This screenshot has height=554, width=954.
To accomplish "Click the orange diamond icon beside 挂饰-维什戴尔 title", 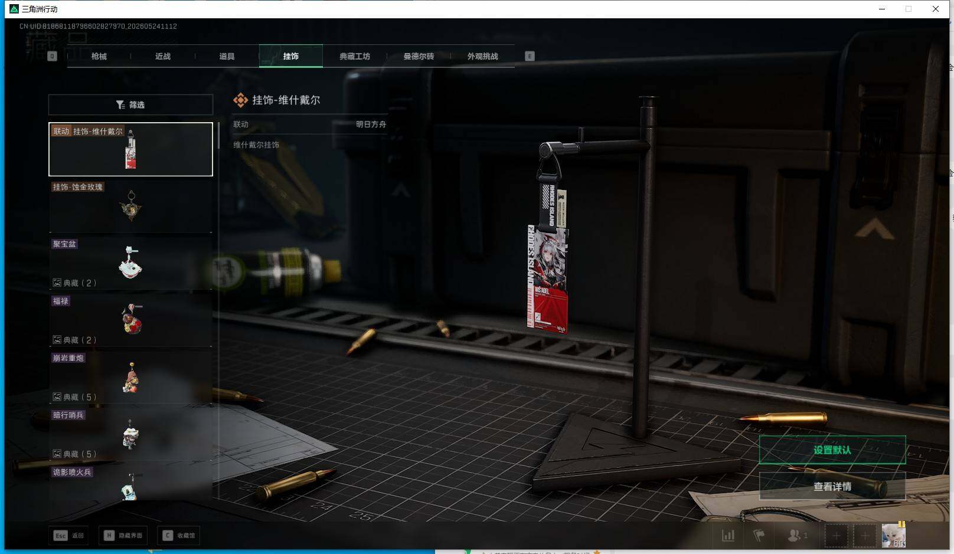I will click(240, 100).
